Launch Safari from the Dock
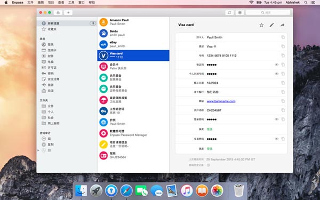Screen dimensions: 320x200 [x=126, y=190]
